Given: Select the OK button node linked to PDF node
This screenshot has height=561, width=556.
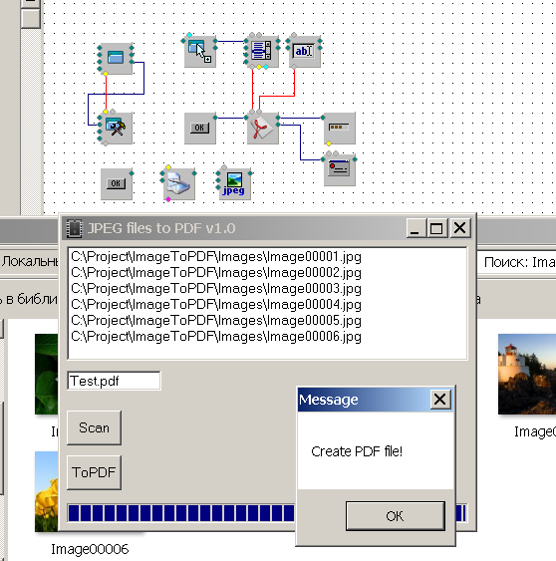Looking at the screenshot, I should 200,129.
